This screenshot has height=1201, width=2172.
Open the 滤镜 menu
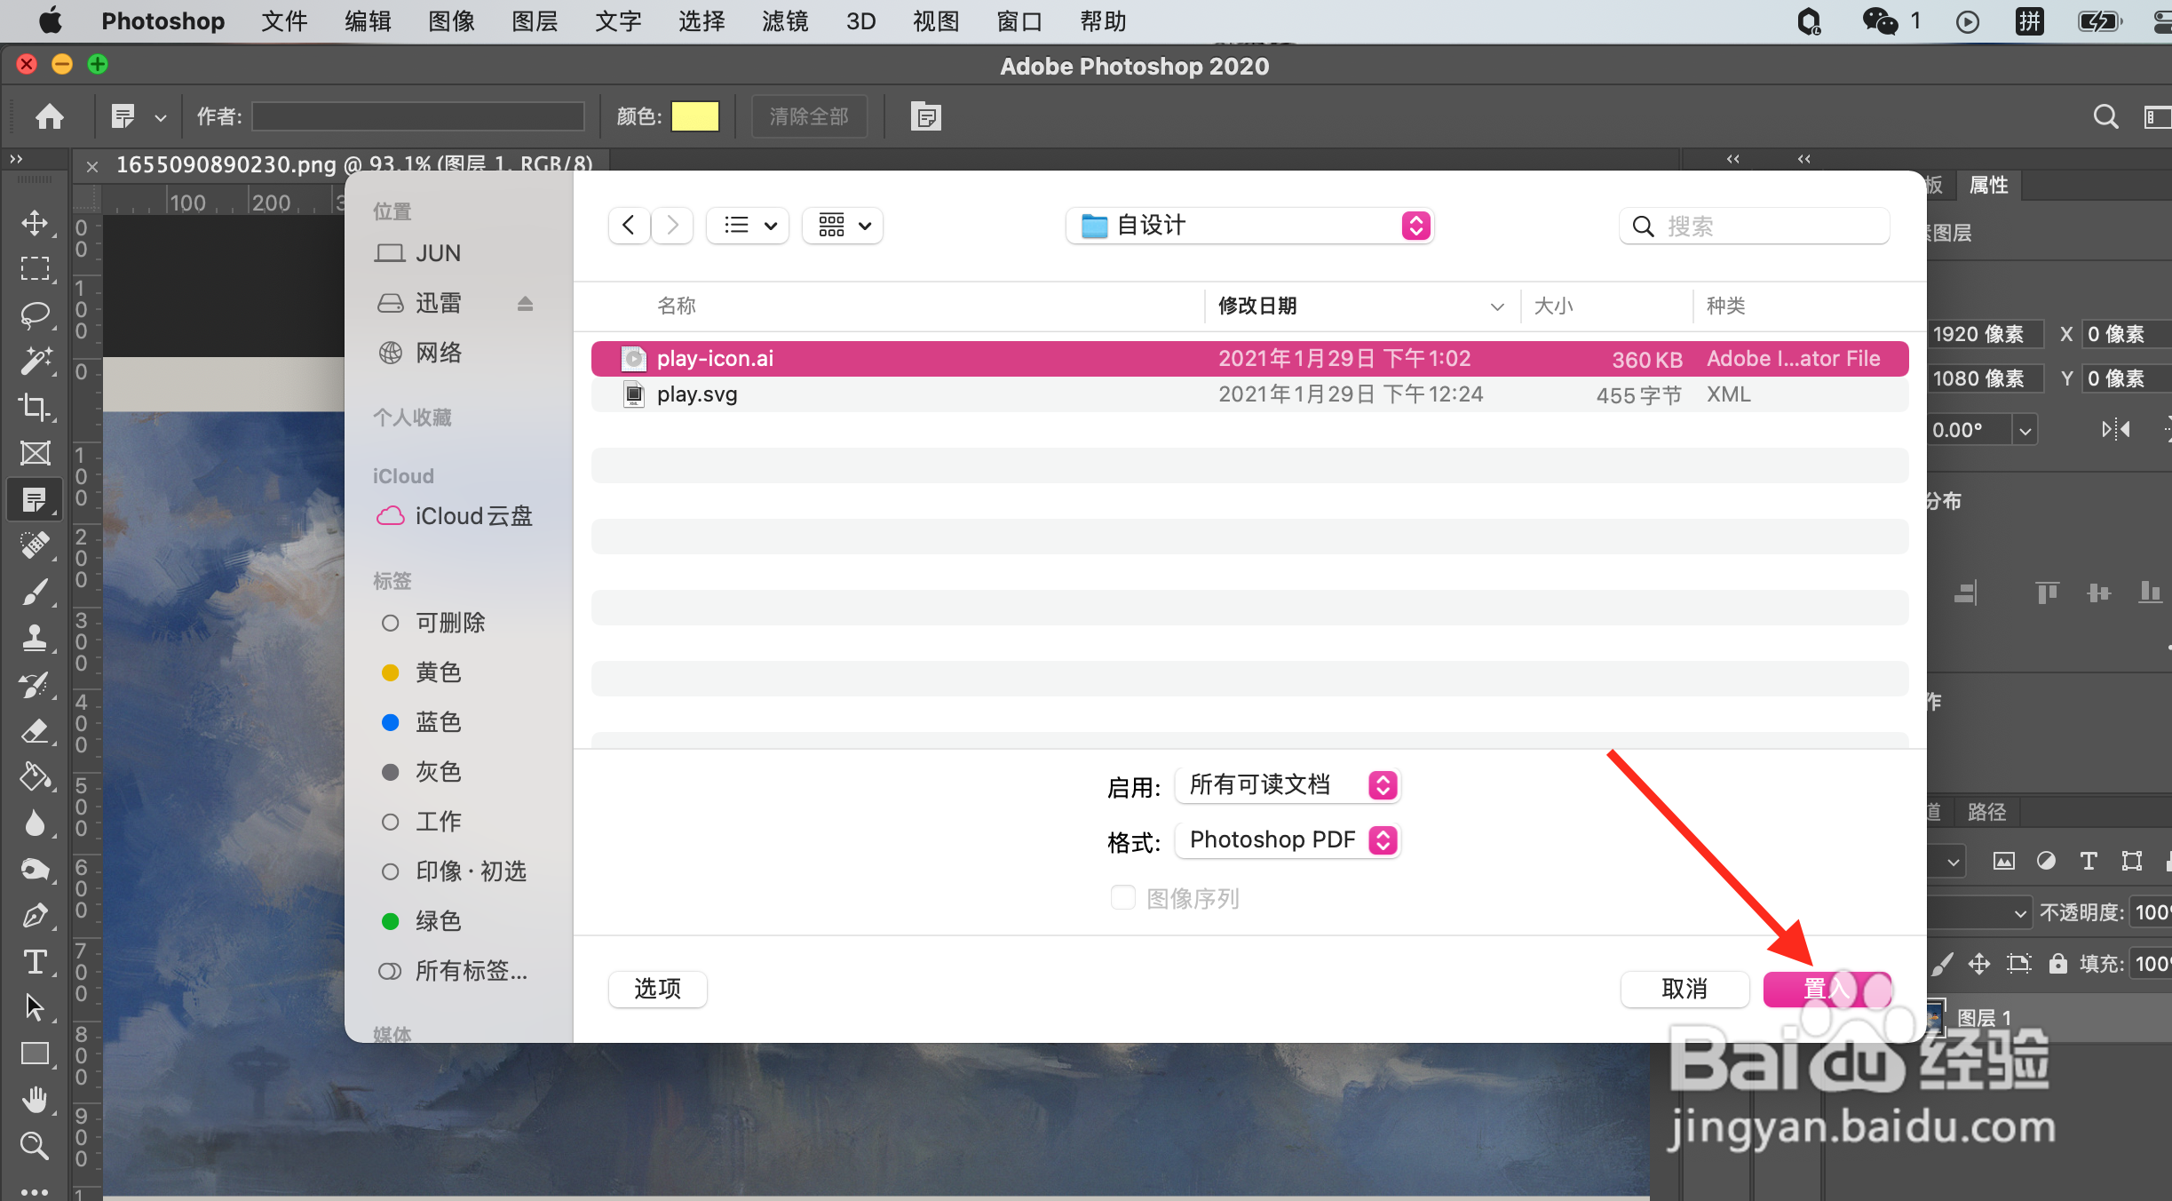pyautogui.click(x=785, y=21)
